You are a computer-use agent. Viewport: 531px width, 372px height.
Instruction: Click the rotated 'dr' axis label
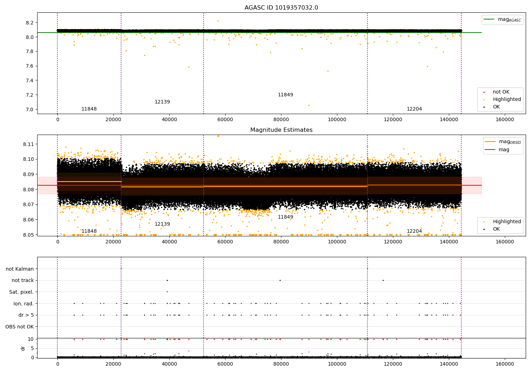click(x=23, y=348)
